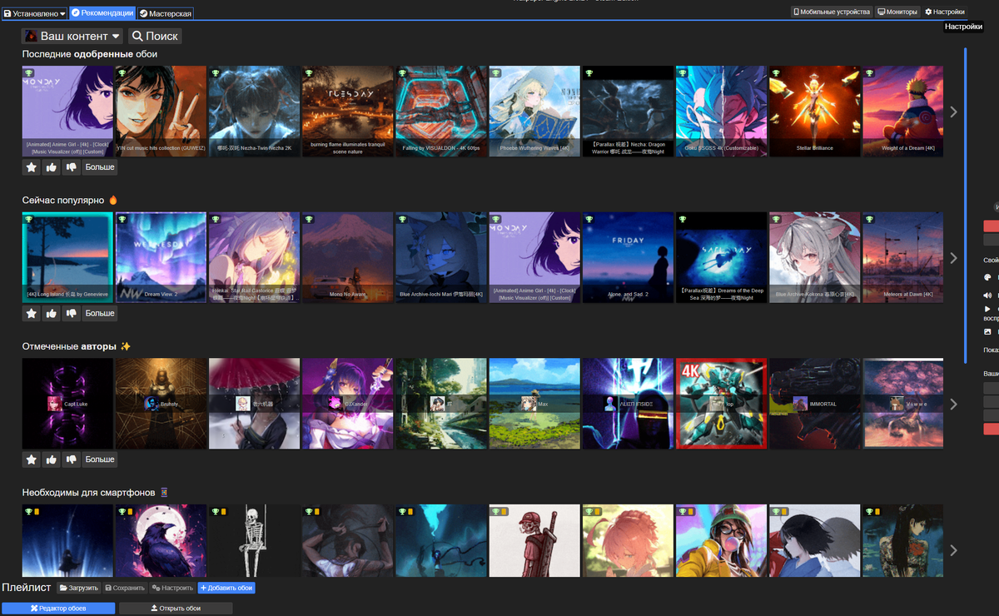This screenshot has height=616, width=999.
Task: Advance Необходимы для смартфонов row with right chevron
Action: (953, 550)
